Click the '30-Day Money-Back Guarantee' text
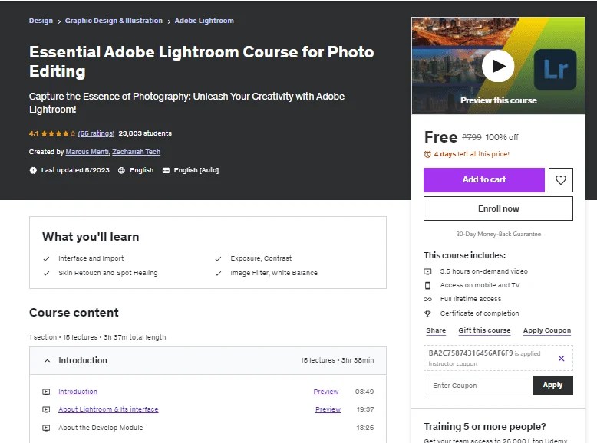 coord(498,235)
